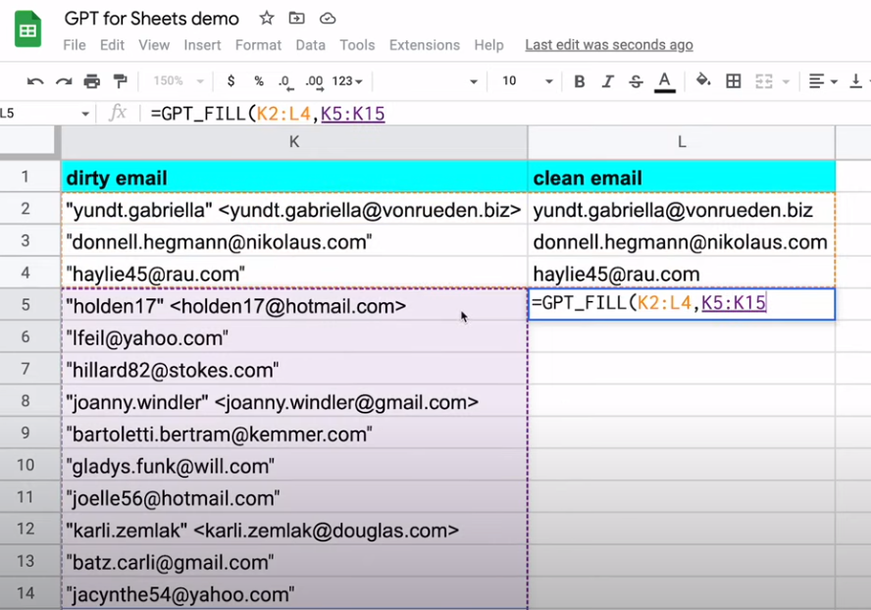Viewport: 871px width, 610px height.
Task: Expand the name box dropdown arrow
Action: coord(85,114)
